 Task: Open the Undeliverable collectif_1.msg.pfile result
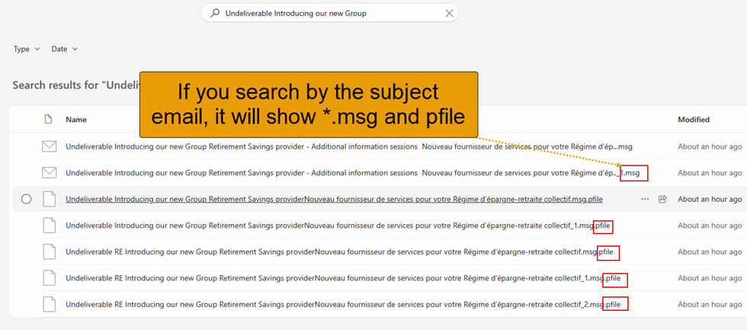pos(338,226)
